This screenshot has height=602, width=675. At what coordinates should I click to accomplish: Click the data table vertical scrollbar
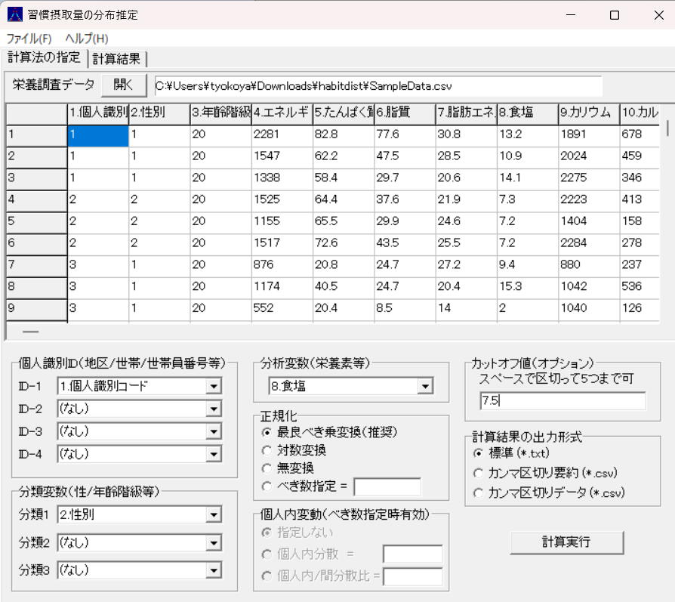[668, 219]
